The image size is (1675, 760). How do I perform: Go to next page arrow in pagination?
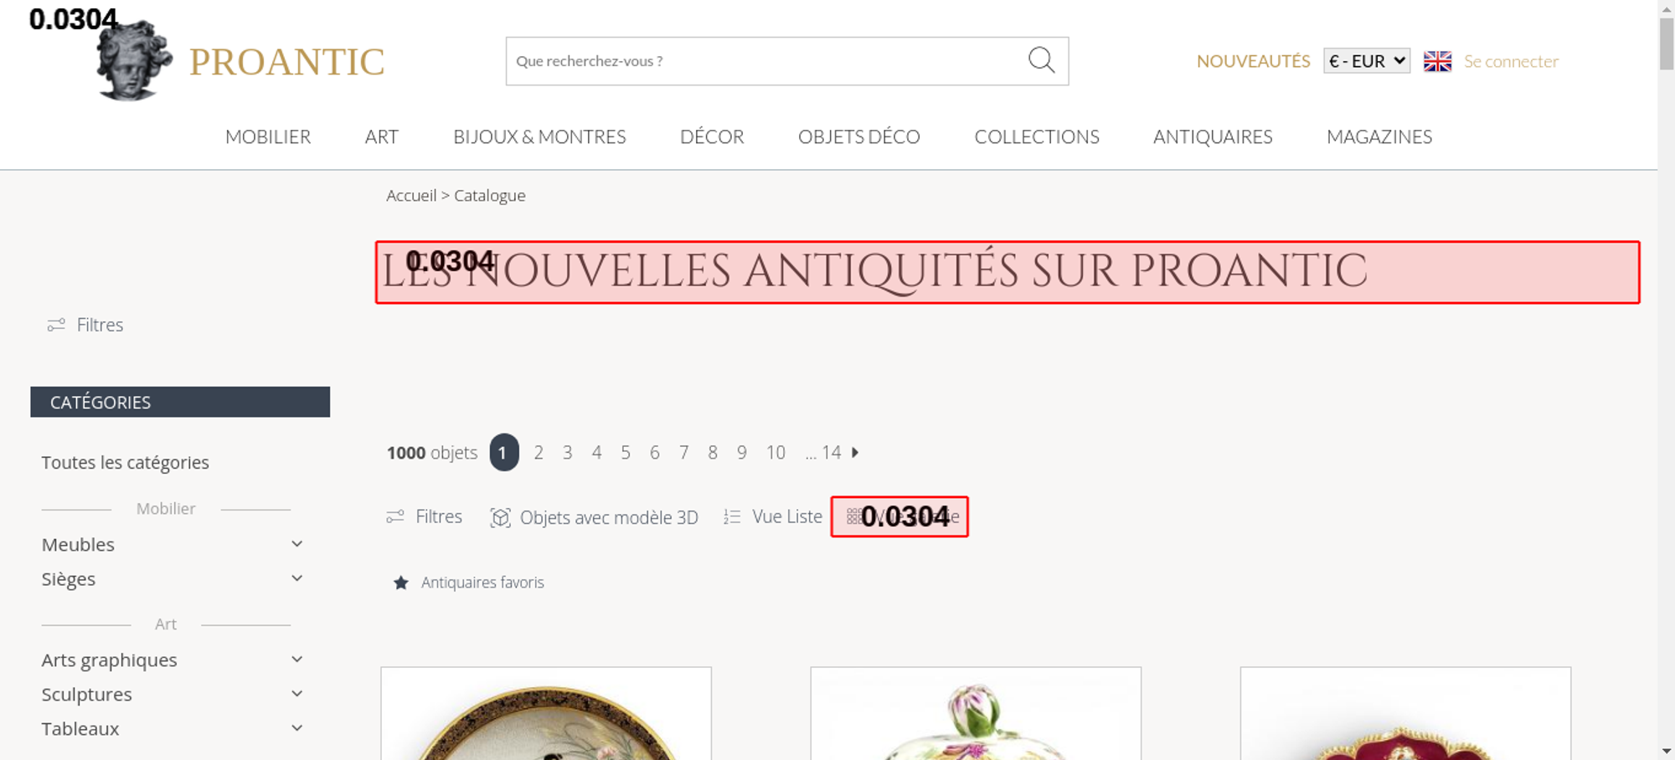(855, 452)
